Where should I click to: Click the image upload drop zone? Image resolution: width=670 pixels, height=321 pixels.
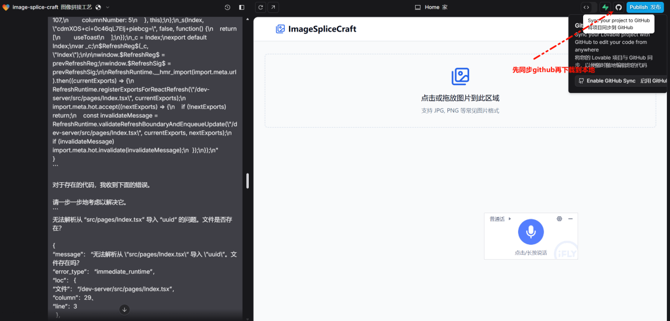460,90
